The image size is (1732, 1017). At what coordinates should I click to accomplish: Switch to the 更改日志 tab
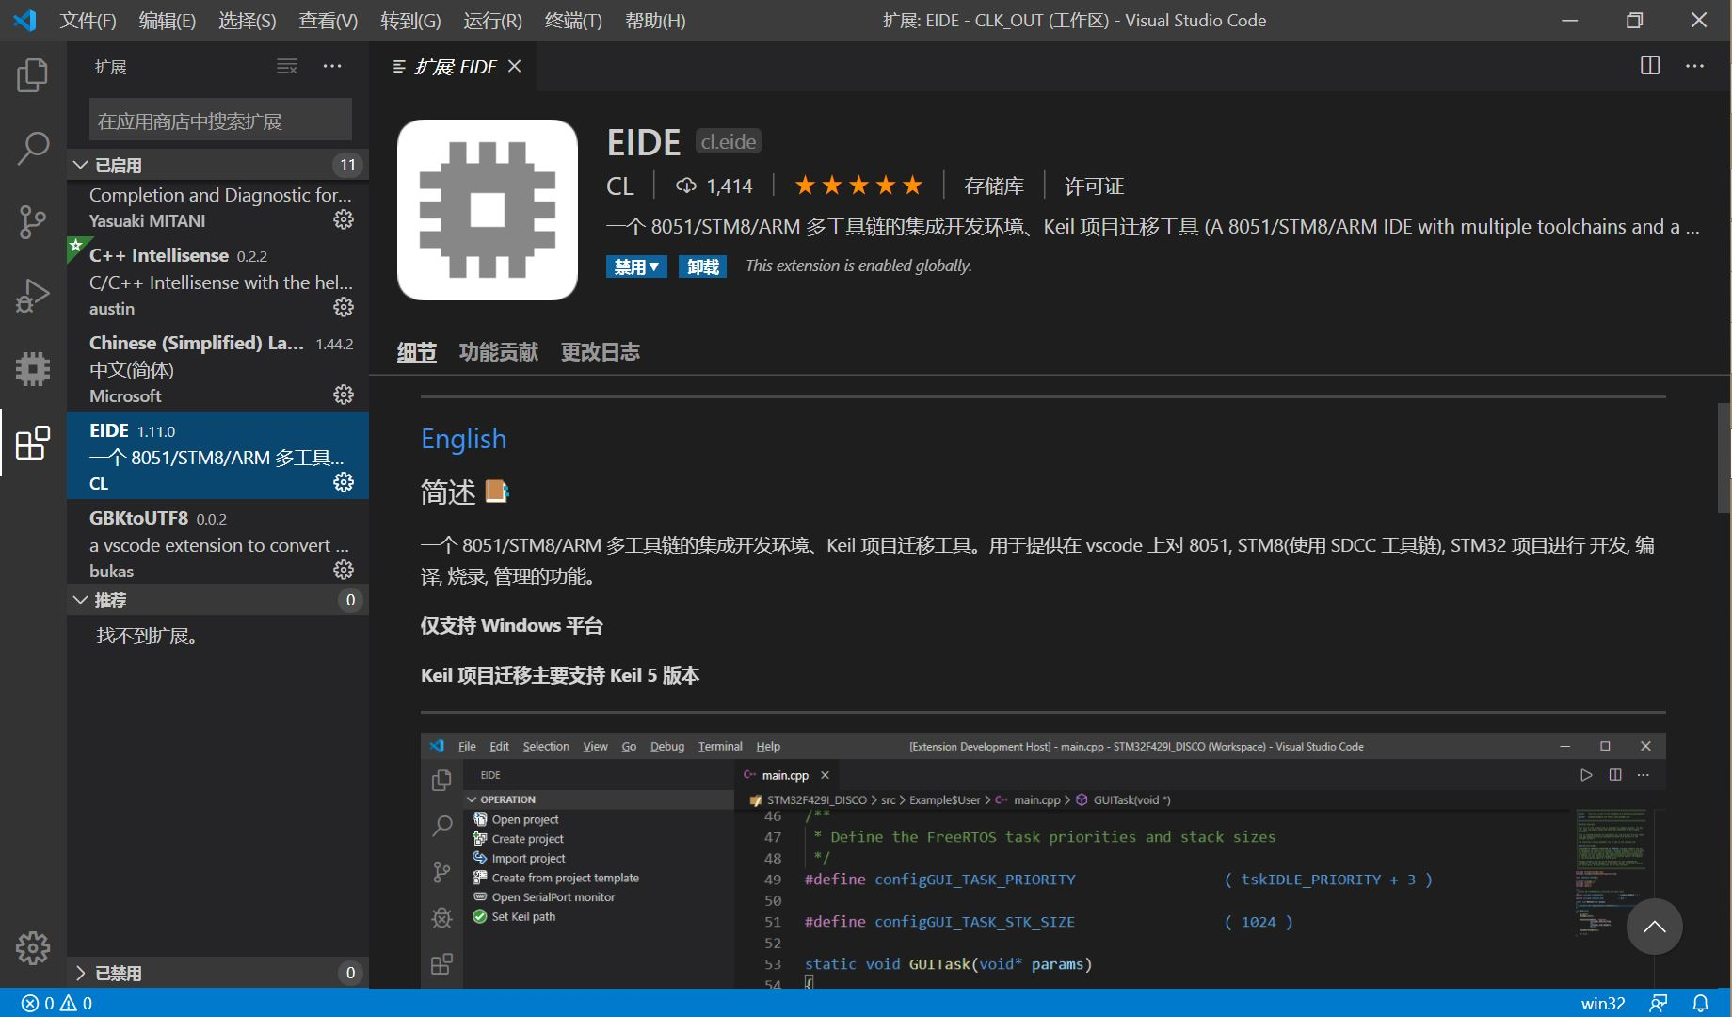click(601, 351)
